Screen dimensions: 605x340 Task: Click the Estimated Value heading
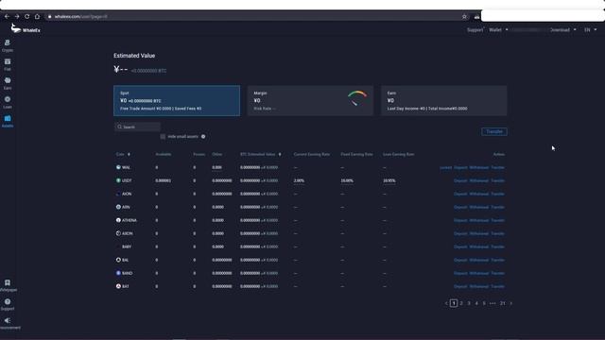tap(134, 56)
